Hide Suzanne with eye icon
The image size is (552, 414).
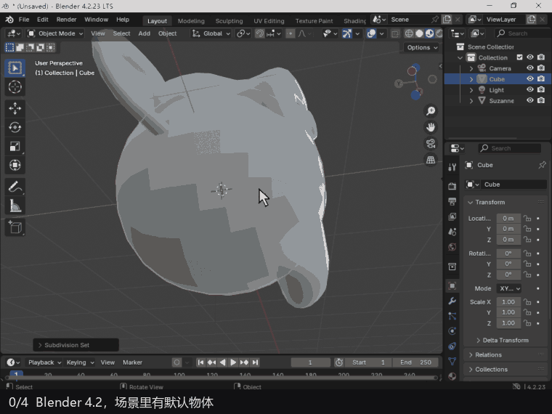pos(529,100)
